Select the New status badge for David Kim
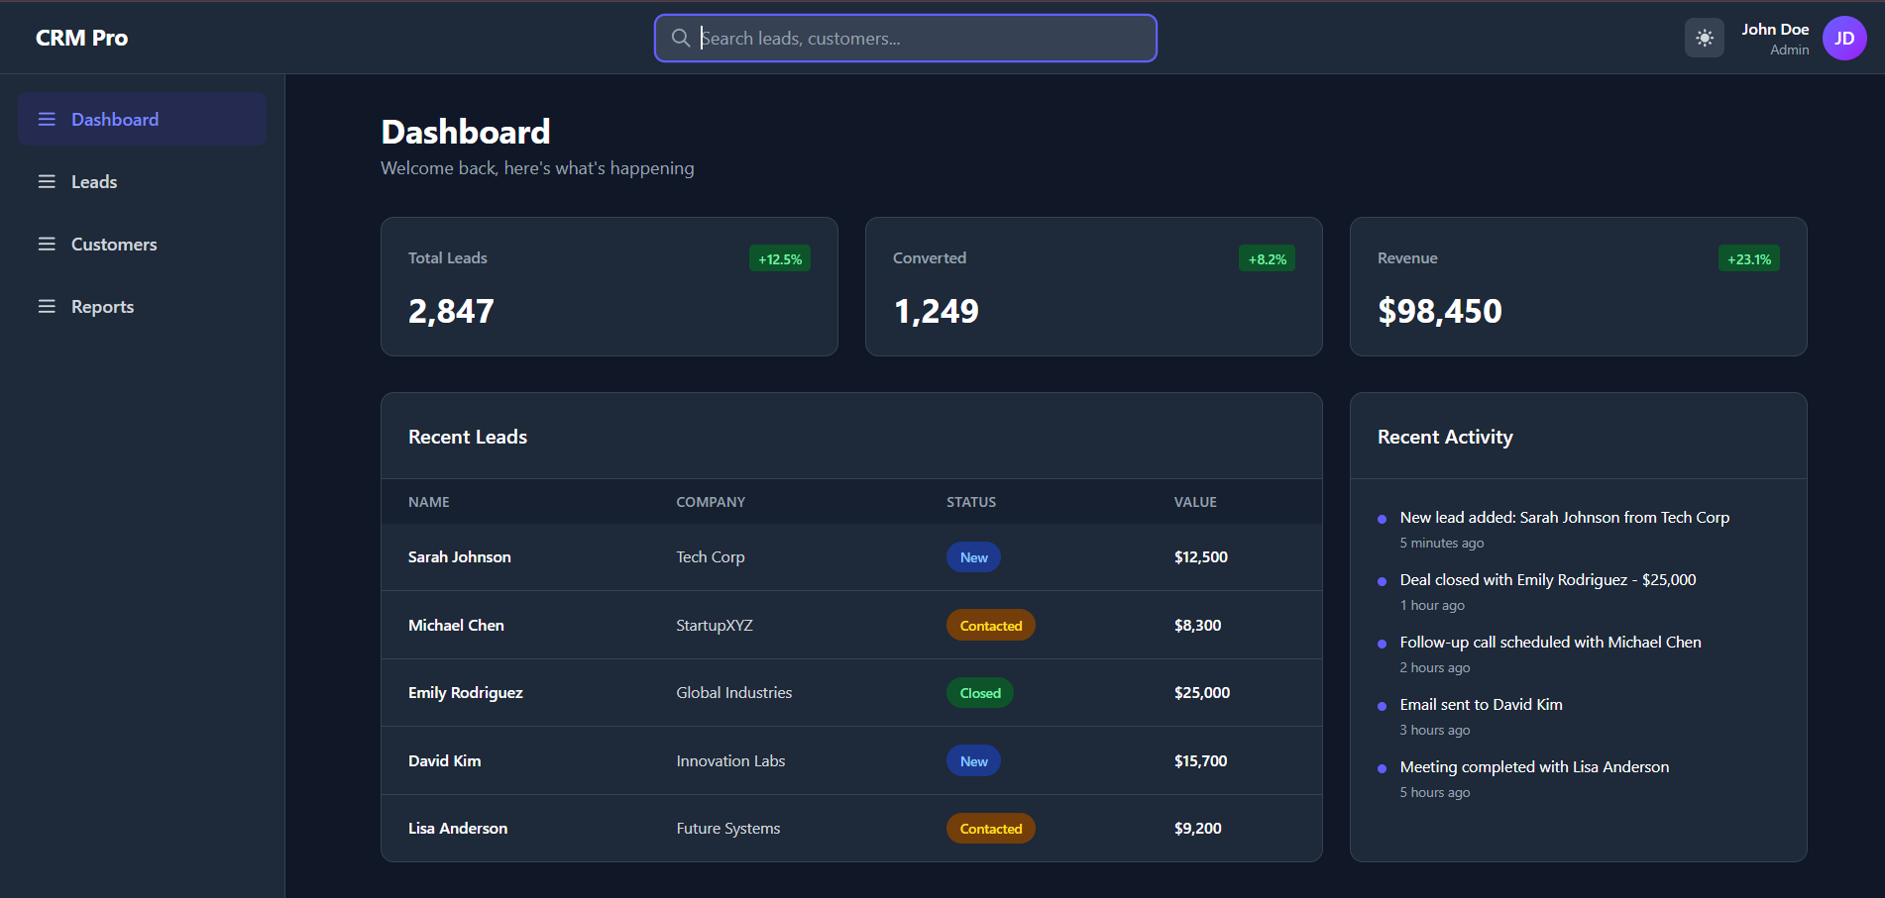The width and height of the screenshot is (1885, 898). [x=973, y=761]
